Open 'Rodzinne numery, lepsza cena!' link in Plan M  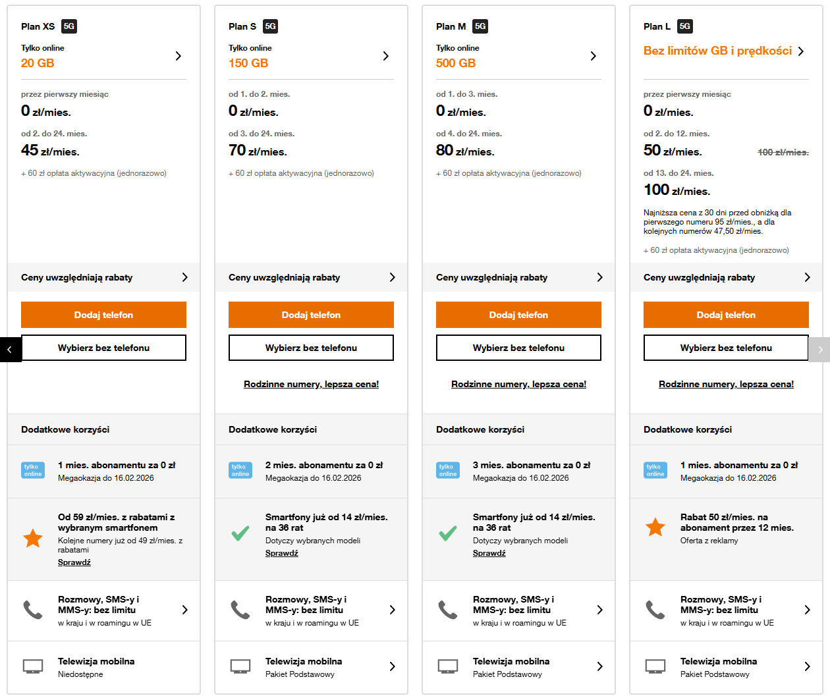518,384
